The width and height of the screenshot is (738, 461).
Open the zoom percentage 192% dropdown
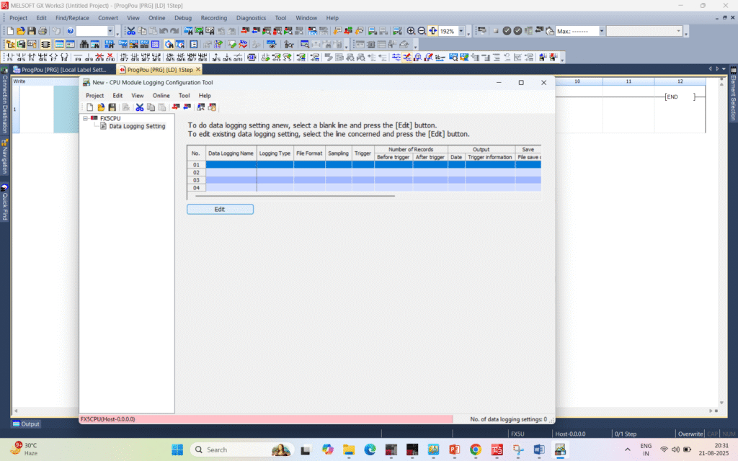[461, 31]
